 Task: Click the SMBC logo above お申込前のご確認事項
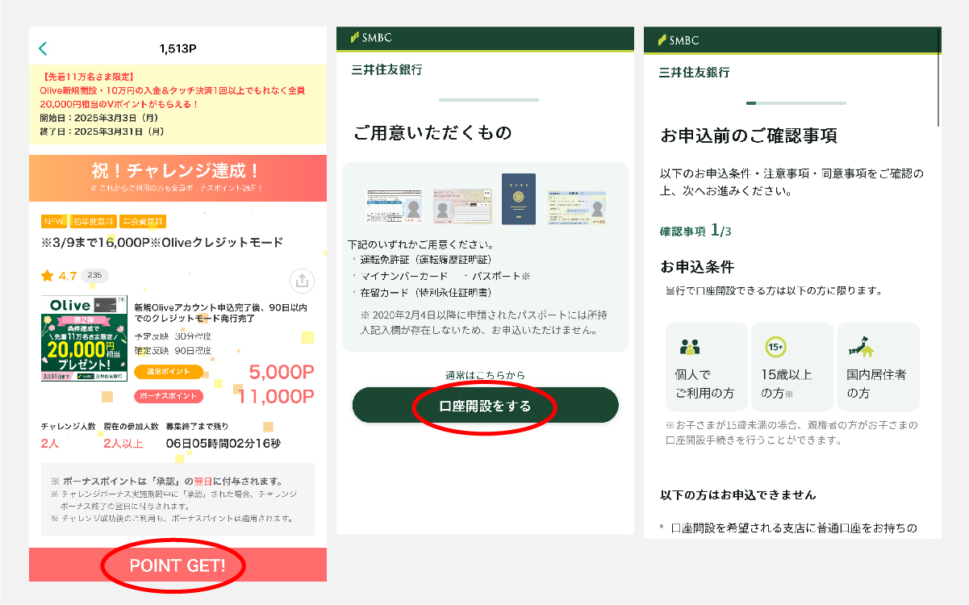[x=679, y=40]
